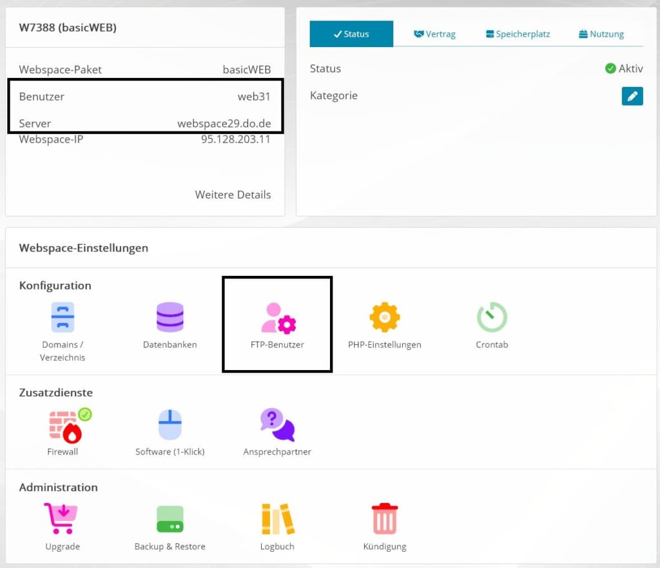The height and width of the screenshot is (568, 660).
Task: Open the Domains / Verzeichnis icon
Action: click(63, 317)
